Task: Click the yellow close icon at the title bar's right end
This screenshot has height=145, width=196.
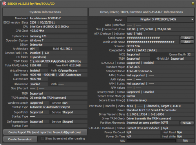Action: coord(193,4)
